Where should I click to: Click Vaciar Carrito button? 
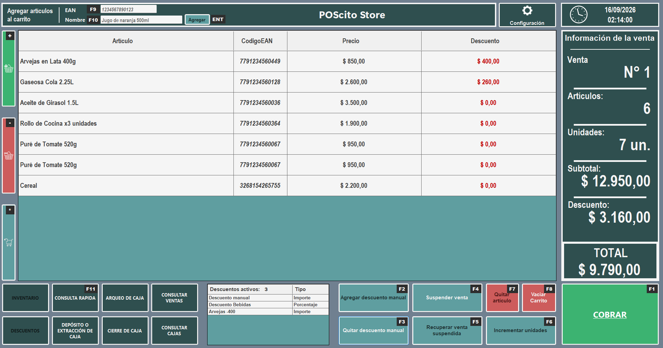click(538, 298)
